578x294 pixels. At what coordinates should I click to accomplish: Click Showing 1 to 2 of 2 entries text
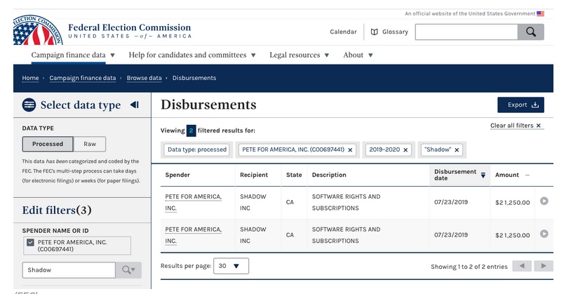point(469,267)
